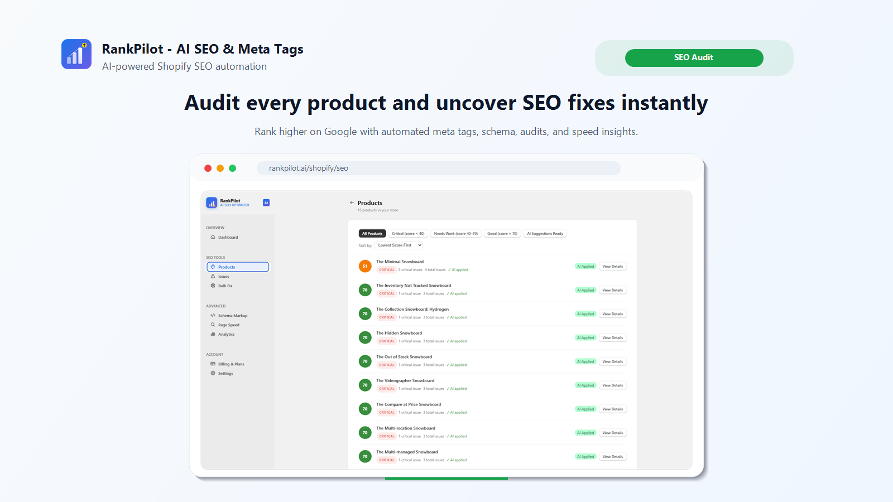The height and width of the screenshot is (502, 893).
Task: View Details for The Hidden Snowboard
Action: (613, 338)
